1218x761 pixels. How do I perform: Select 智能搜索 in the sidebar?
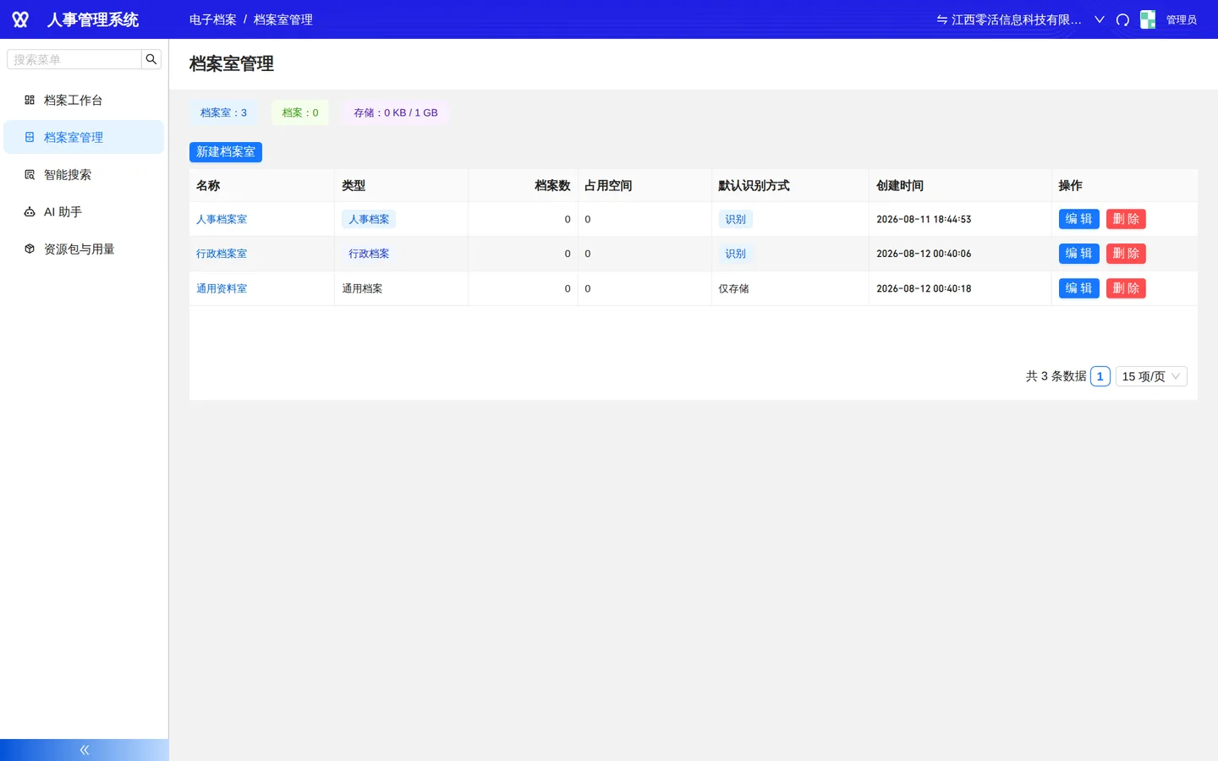[84, 174]
